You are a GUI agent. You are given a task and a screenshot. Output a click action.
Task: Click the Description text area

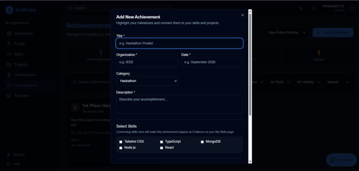[x=179, y=104]
